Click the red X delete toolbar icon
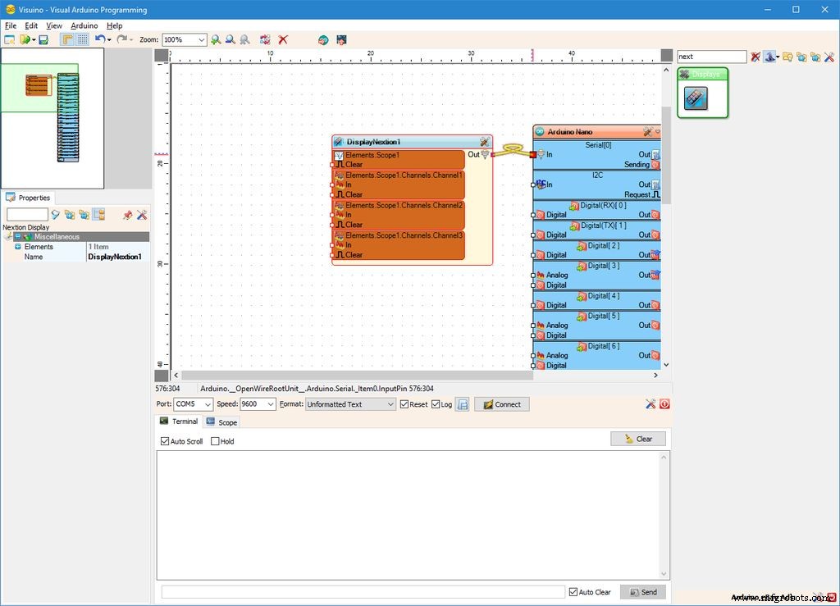 (x=283, y=39)
